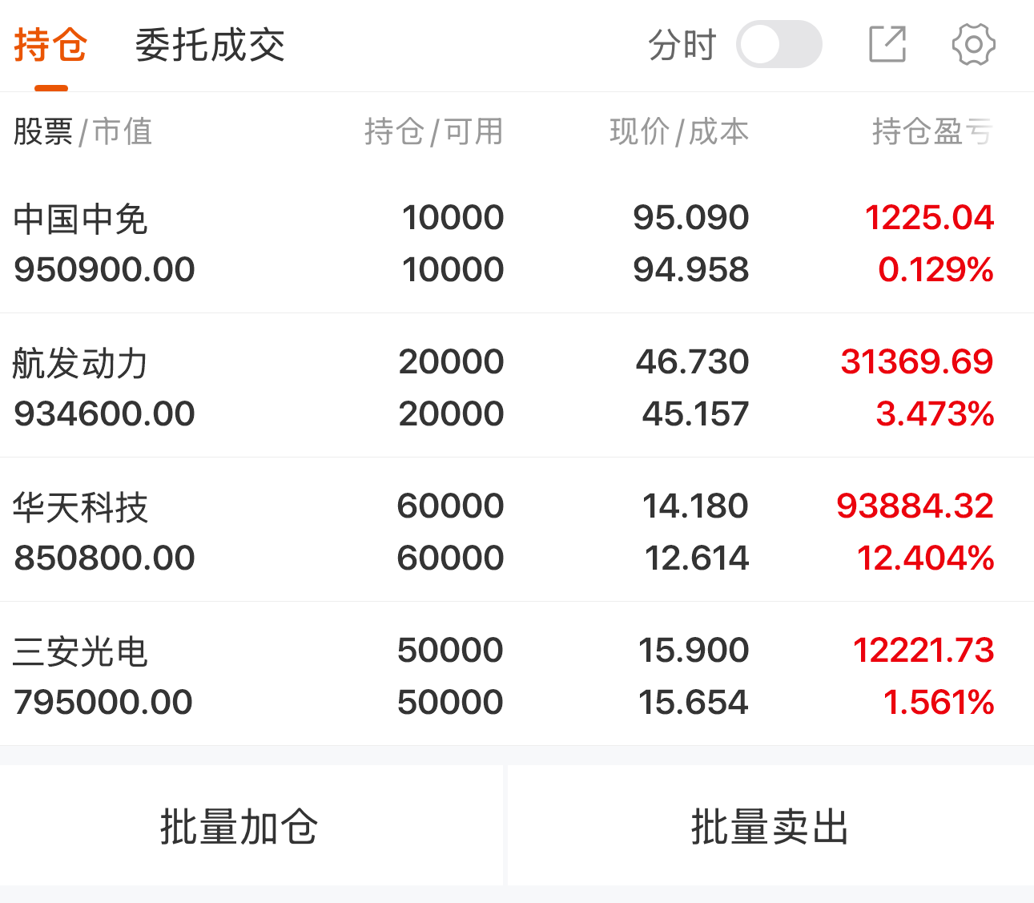Click 航发动力 available quantity 20000
The width and height of the screenshot is (1034, 903).
tap(451, 413)
